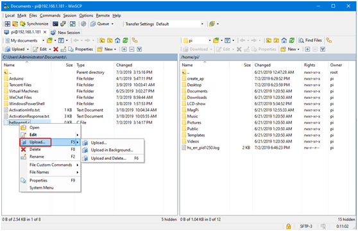This screenshot has height=231, width=358.
Task: Expand the My documents drive dropdown
Action: coord(43,40)
